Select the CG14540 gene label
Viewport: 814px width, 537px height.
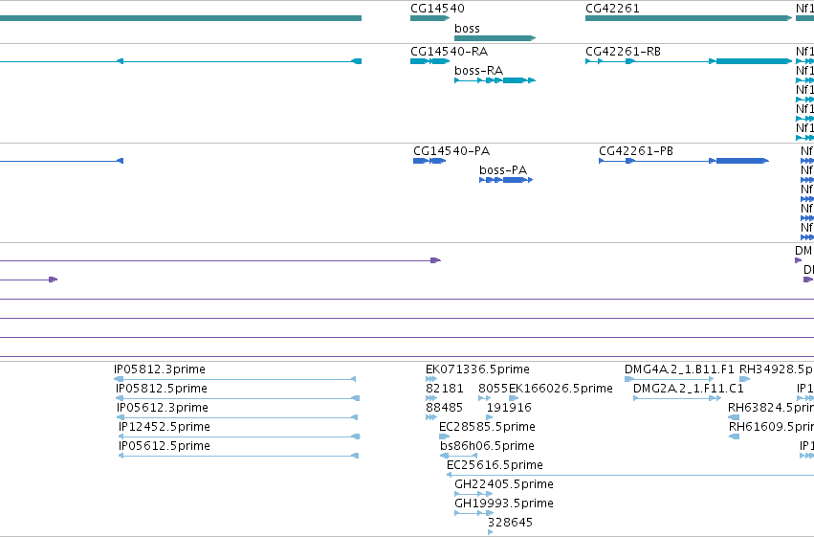[x=437, y=9]
